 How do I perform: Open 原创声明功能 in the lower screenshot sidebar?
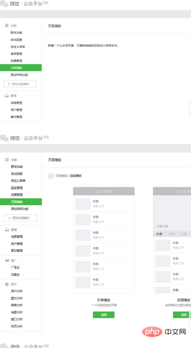click(x=20, y=209)
